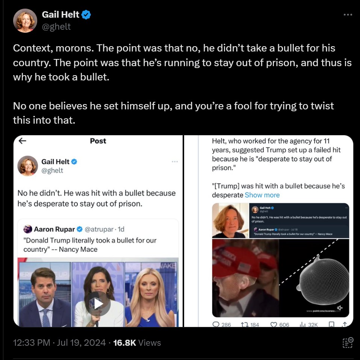Open the right attached screenshot image
Screen dimensions: 360x360
click(269, 231)
